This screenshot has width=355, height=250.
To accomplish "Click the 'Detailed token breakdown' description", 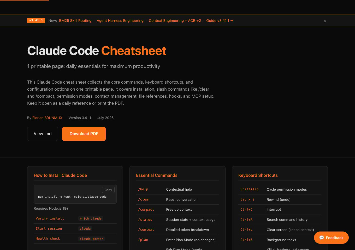I will 187,230.
